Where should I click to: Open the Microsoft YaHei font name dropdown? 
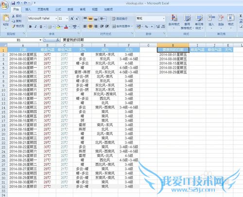(56, 19)
